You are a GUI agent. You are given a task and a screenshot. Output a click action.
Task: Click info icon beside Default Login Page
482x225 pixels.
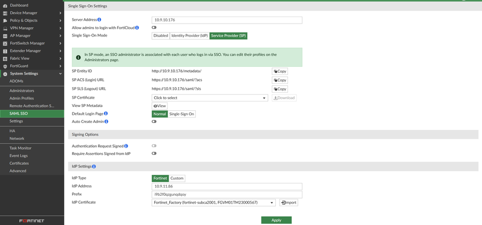pos(106,114)
